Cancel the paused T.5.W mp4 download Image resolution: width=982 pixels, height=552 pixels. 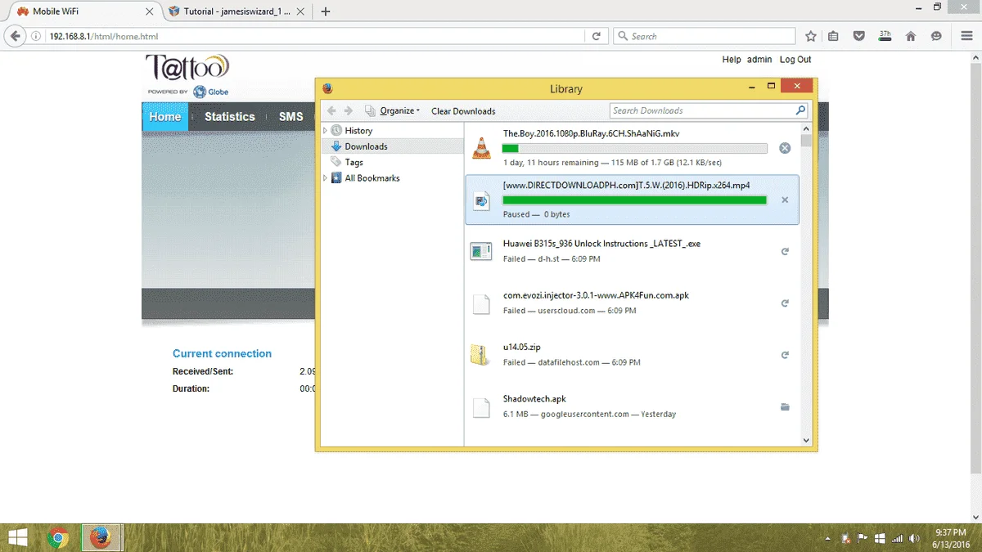[x=785, y=200]
